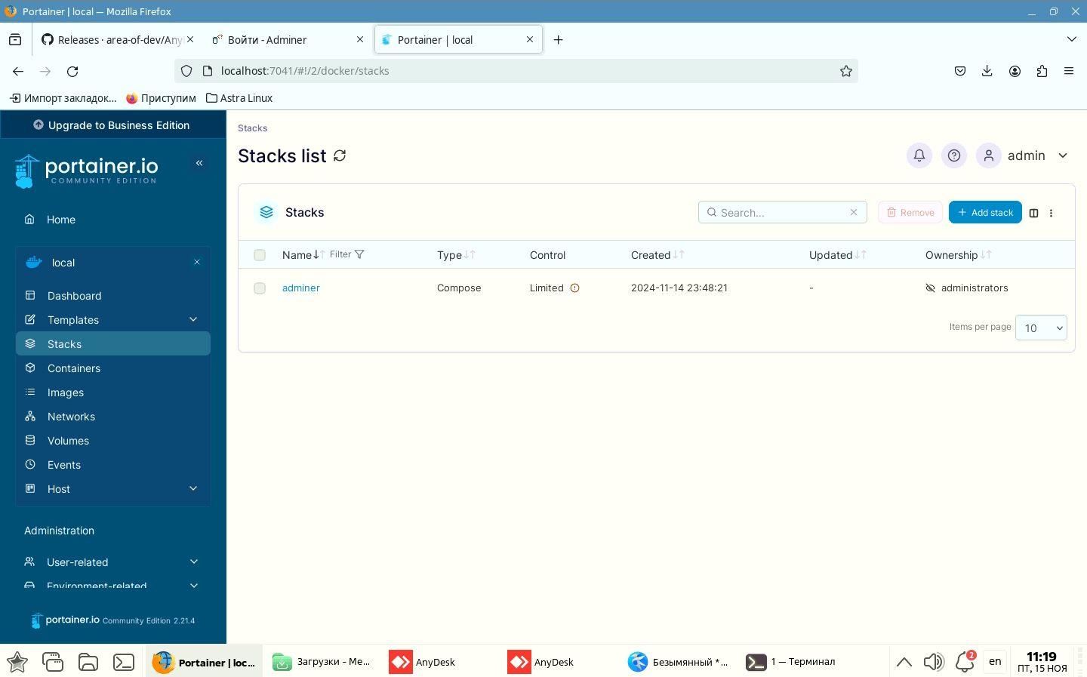The width and height of the screenshot is (1087, 677).
Task: Click the refresh icon beside Stacks list
Action: [340, 155]
